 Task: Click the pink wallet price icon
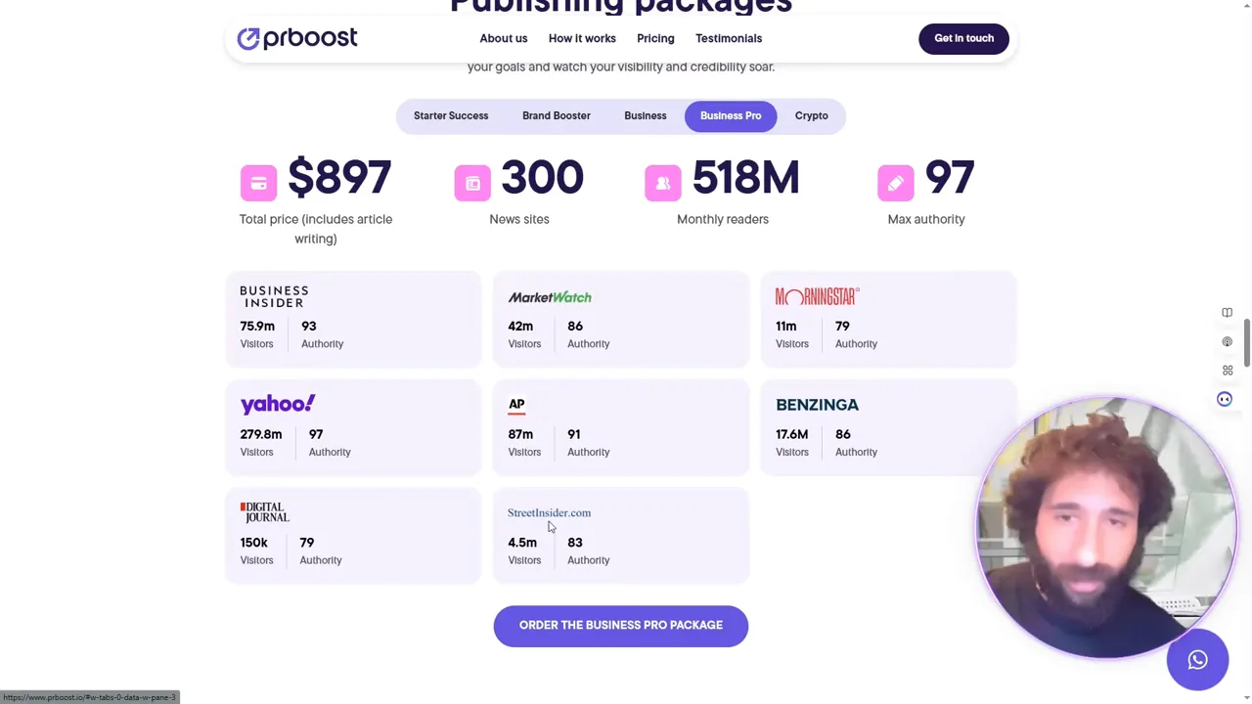pyautogui.click(x=258, y=183)
